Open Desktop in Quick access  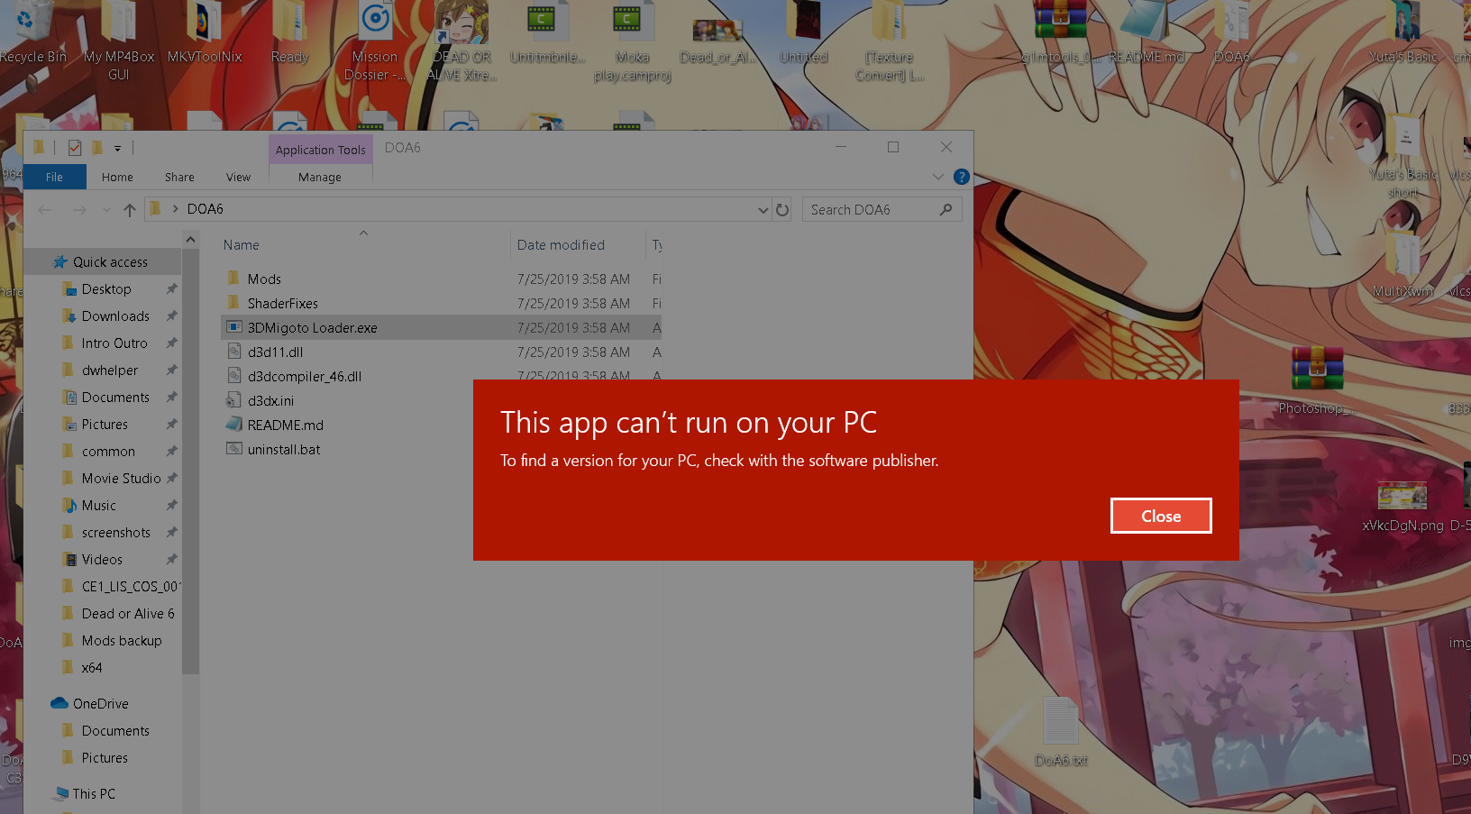pyautogui.click(x=106, y=288)
